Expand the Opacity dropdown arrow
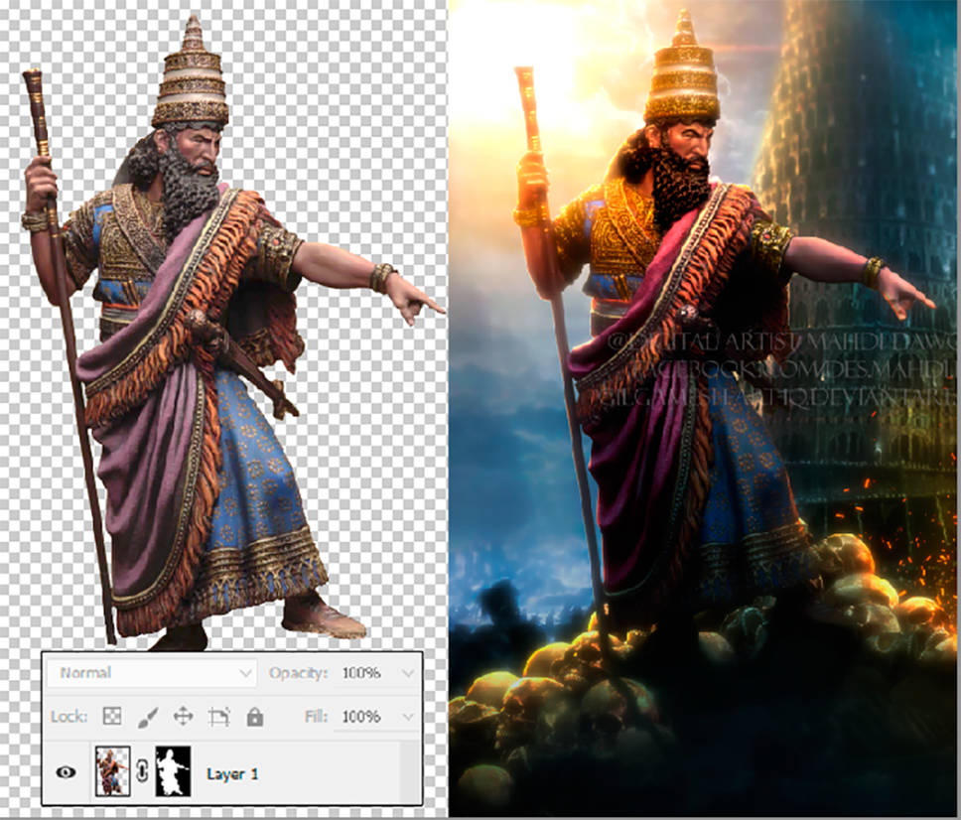Viewport: 961px width, 820px height. pos(407,673)
